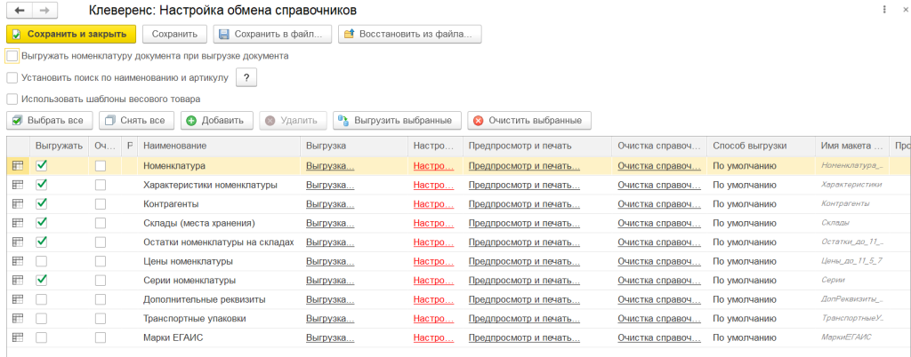The height and width of the screenshot is (357, 911).
Task: Click По умолчанию cell in Контрагенты row
Action: click(x=760, y=204)
